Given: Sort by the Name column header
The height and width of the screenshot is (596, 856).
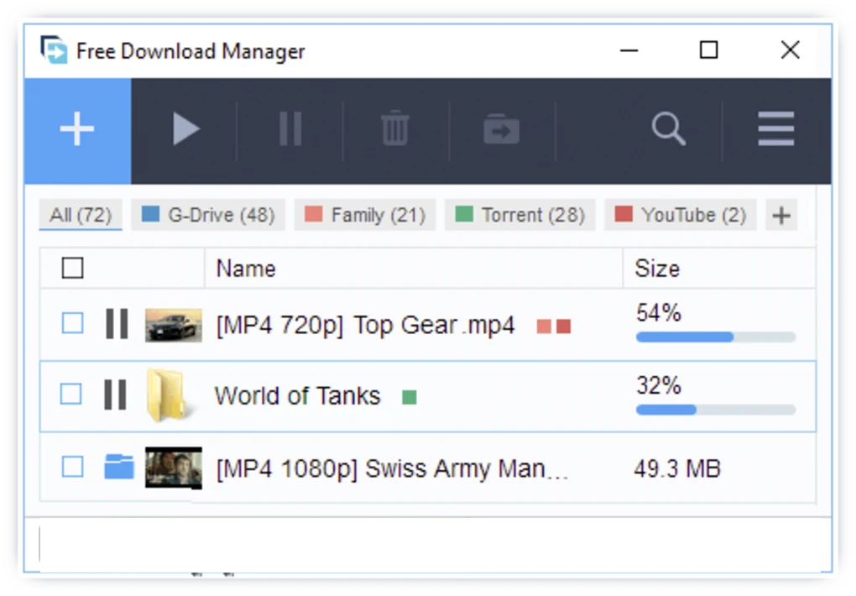Looking at the screenshot, I should click(x=414, y=269).
